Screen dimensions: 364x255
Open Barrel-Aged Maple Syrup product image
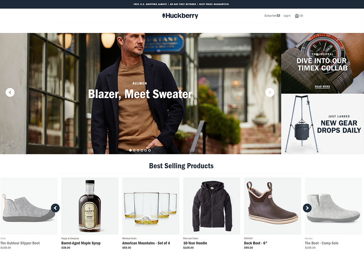point(90,206)
